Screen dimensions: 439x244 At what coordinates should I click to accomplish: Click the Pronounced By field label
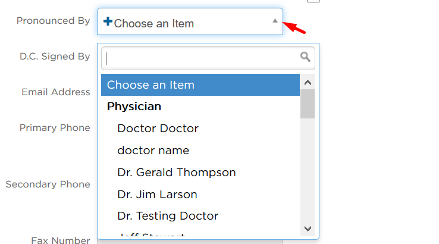53,21
